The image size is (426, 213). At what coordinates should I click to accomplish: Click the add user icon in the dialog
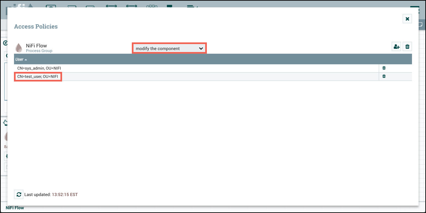396,46
